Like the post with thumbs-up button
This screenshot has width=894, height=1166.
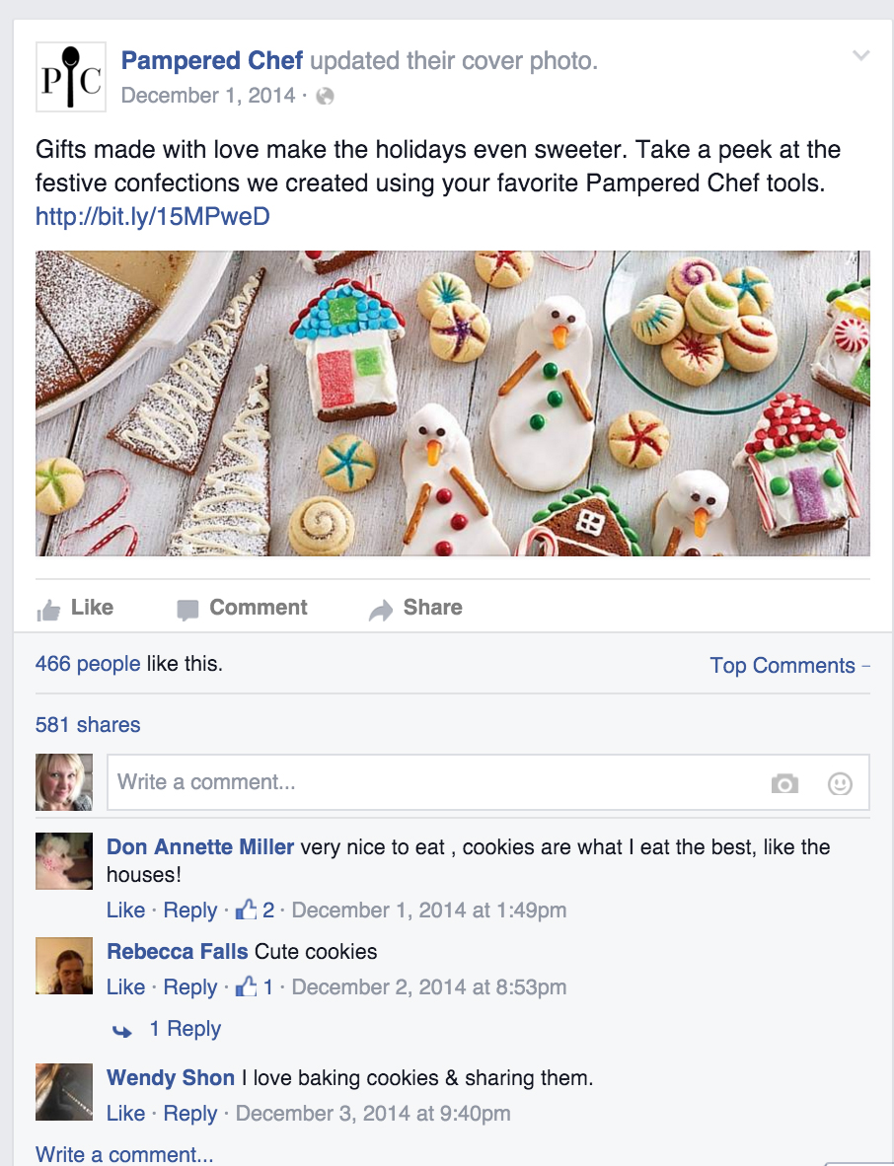pyautogui.click(x=75, y=608)
